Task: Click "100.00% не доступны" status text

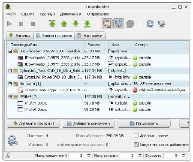Action: coord(151,84)
